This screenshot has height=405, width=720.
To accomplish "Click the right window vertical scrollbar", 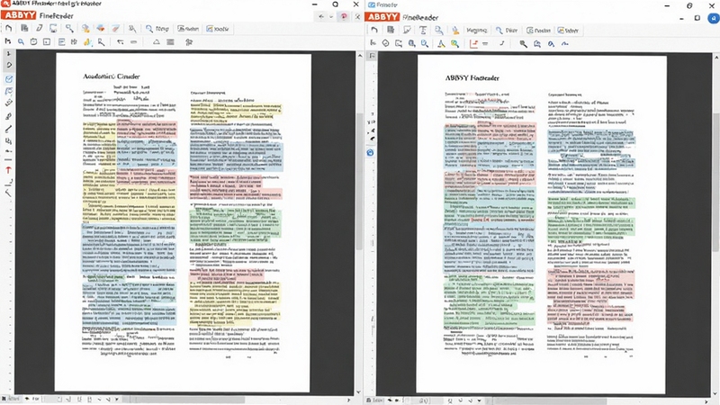I will pyautogui.click(x=716, y=184).
